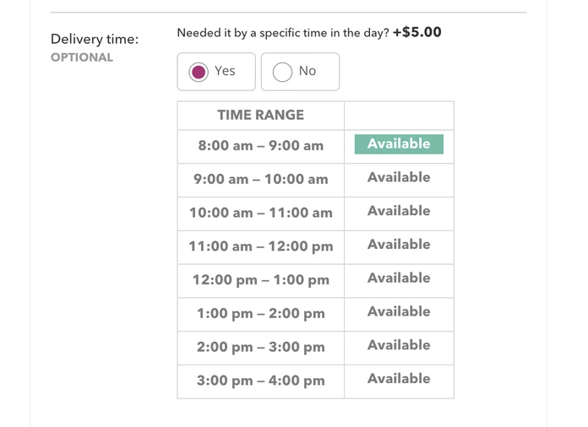Screen dimensions: 588x427
Task: Click the 2:00 pm – 3:00 pm time range
Action: 261,348
